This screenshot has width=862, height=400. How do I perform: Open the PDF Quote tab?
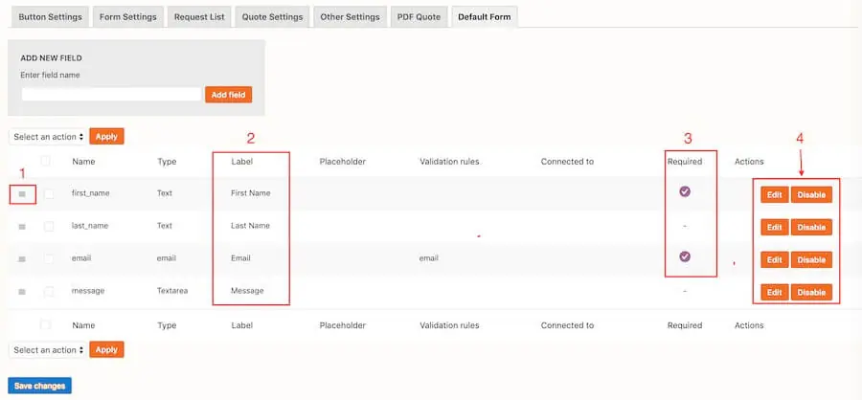[419, 17]
